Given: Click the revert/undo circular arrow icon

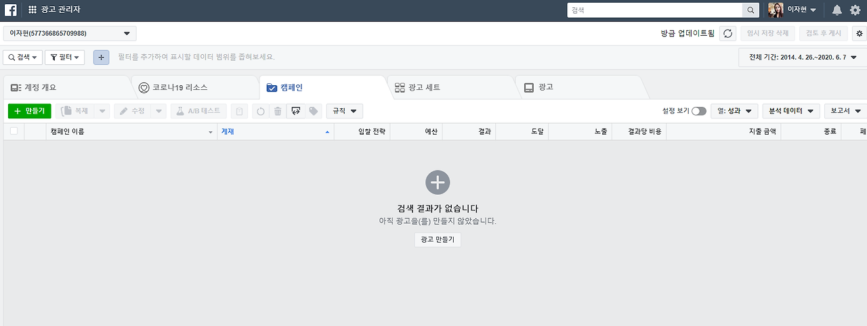Looking at the screenshot, I should click(x=261, y=111).
